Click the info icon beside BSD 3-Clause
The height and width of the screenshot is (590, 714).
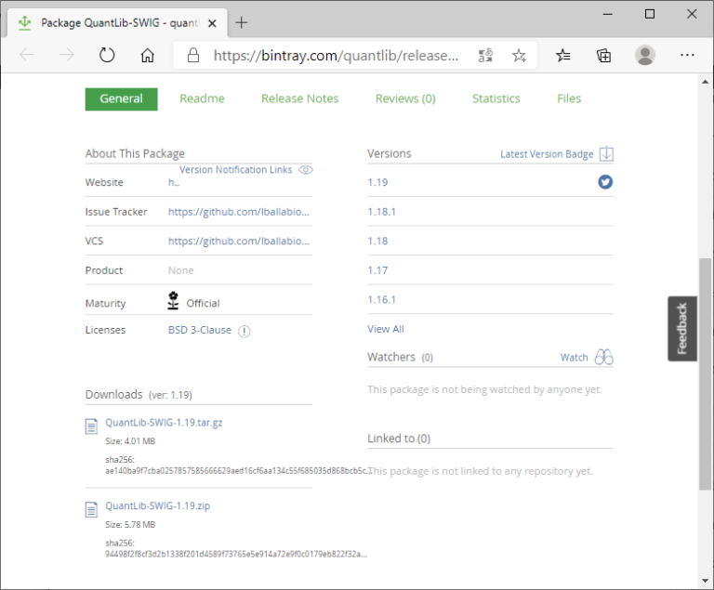tap(245, 331)
